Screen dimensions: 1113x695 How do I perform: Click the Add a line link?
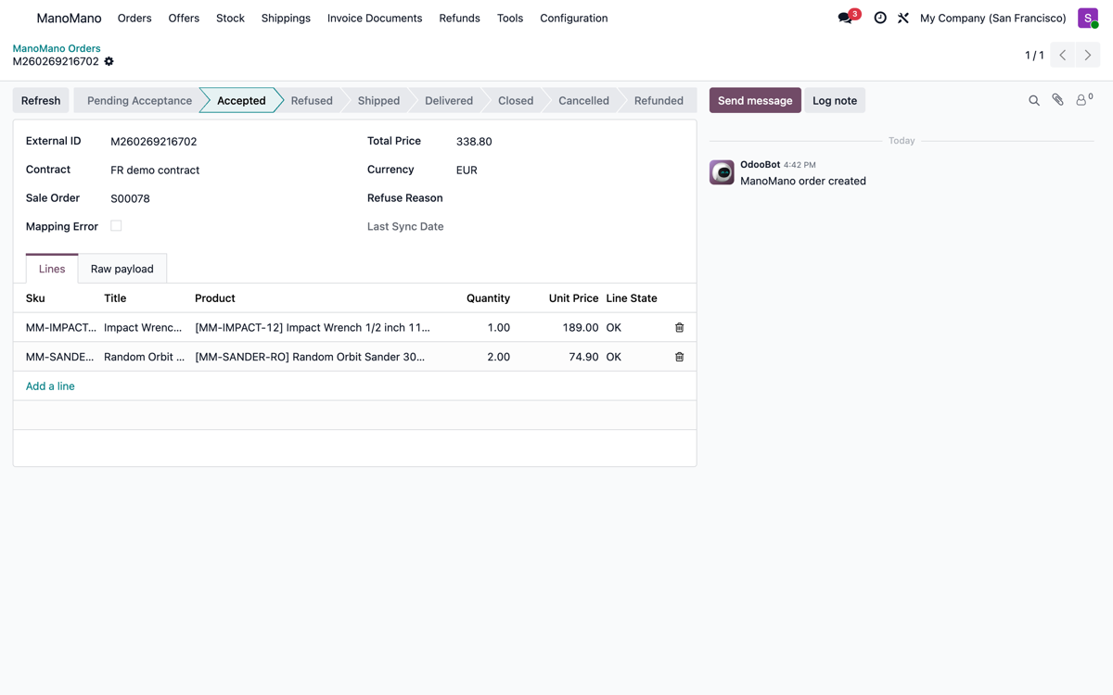[50, 386]
